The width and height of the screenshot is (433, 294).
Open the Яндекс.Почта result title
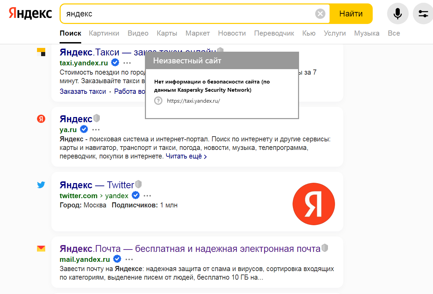tap(190, 249)
